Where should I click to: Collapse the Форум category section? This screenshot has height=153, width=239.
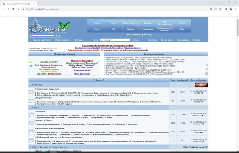[30, 108]
